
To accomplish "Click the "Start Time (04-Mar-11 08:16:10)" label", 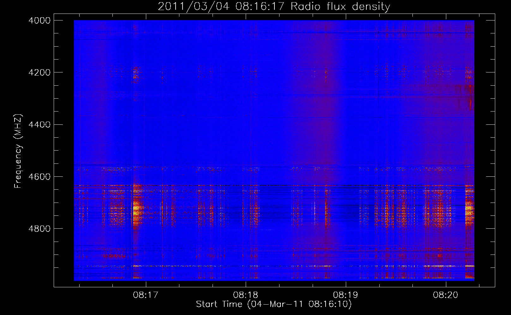I will [x=274, y=304].
